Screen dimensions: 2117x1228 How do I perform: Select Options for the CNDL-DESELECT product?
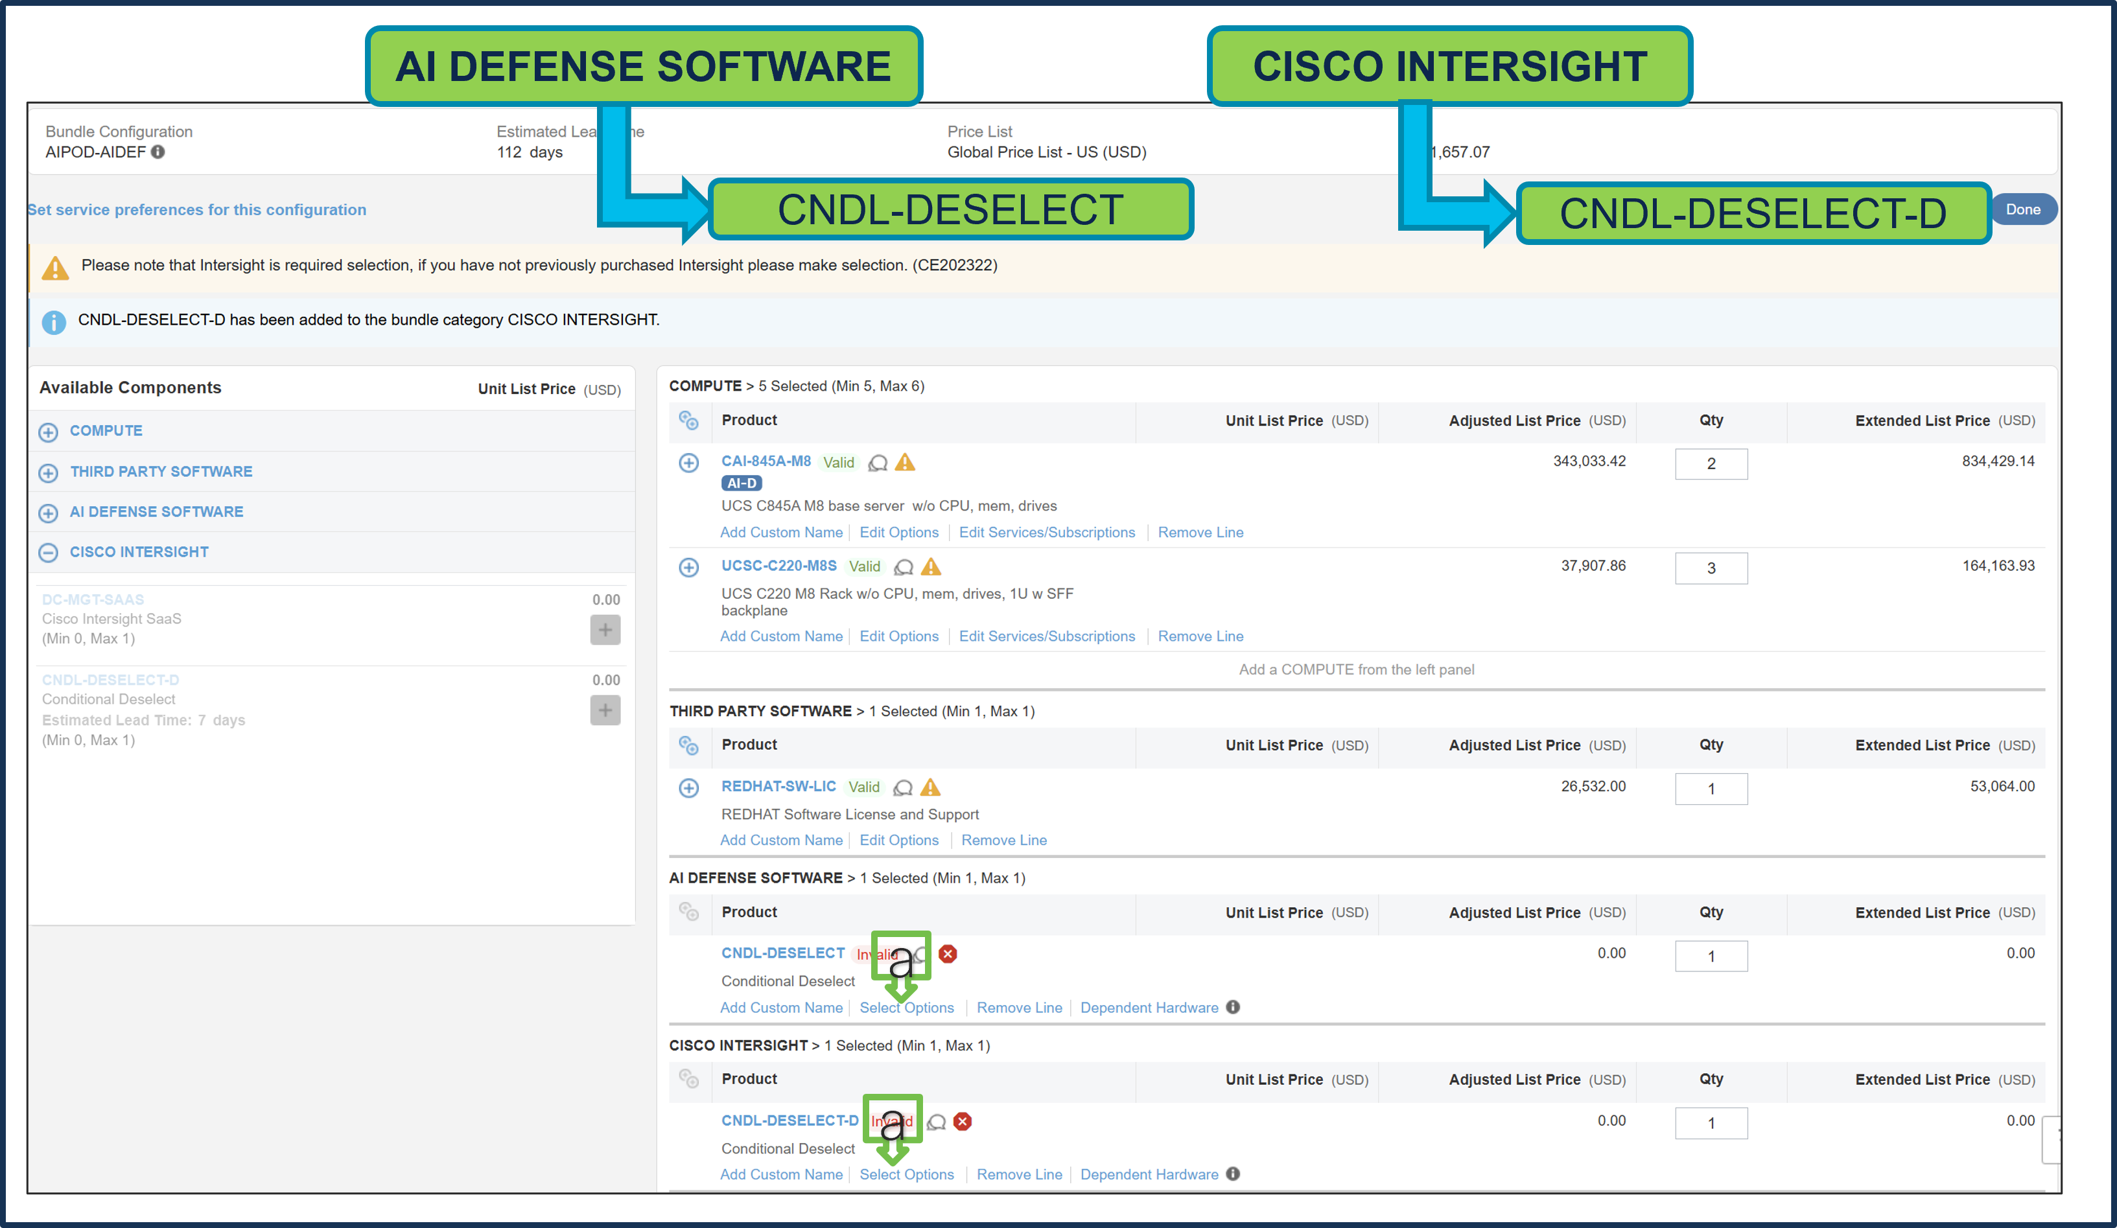(x=907, y=1007)
